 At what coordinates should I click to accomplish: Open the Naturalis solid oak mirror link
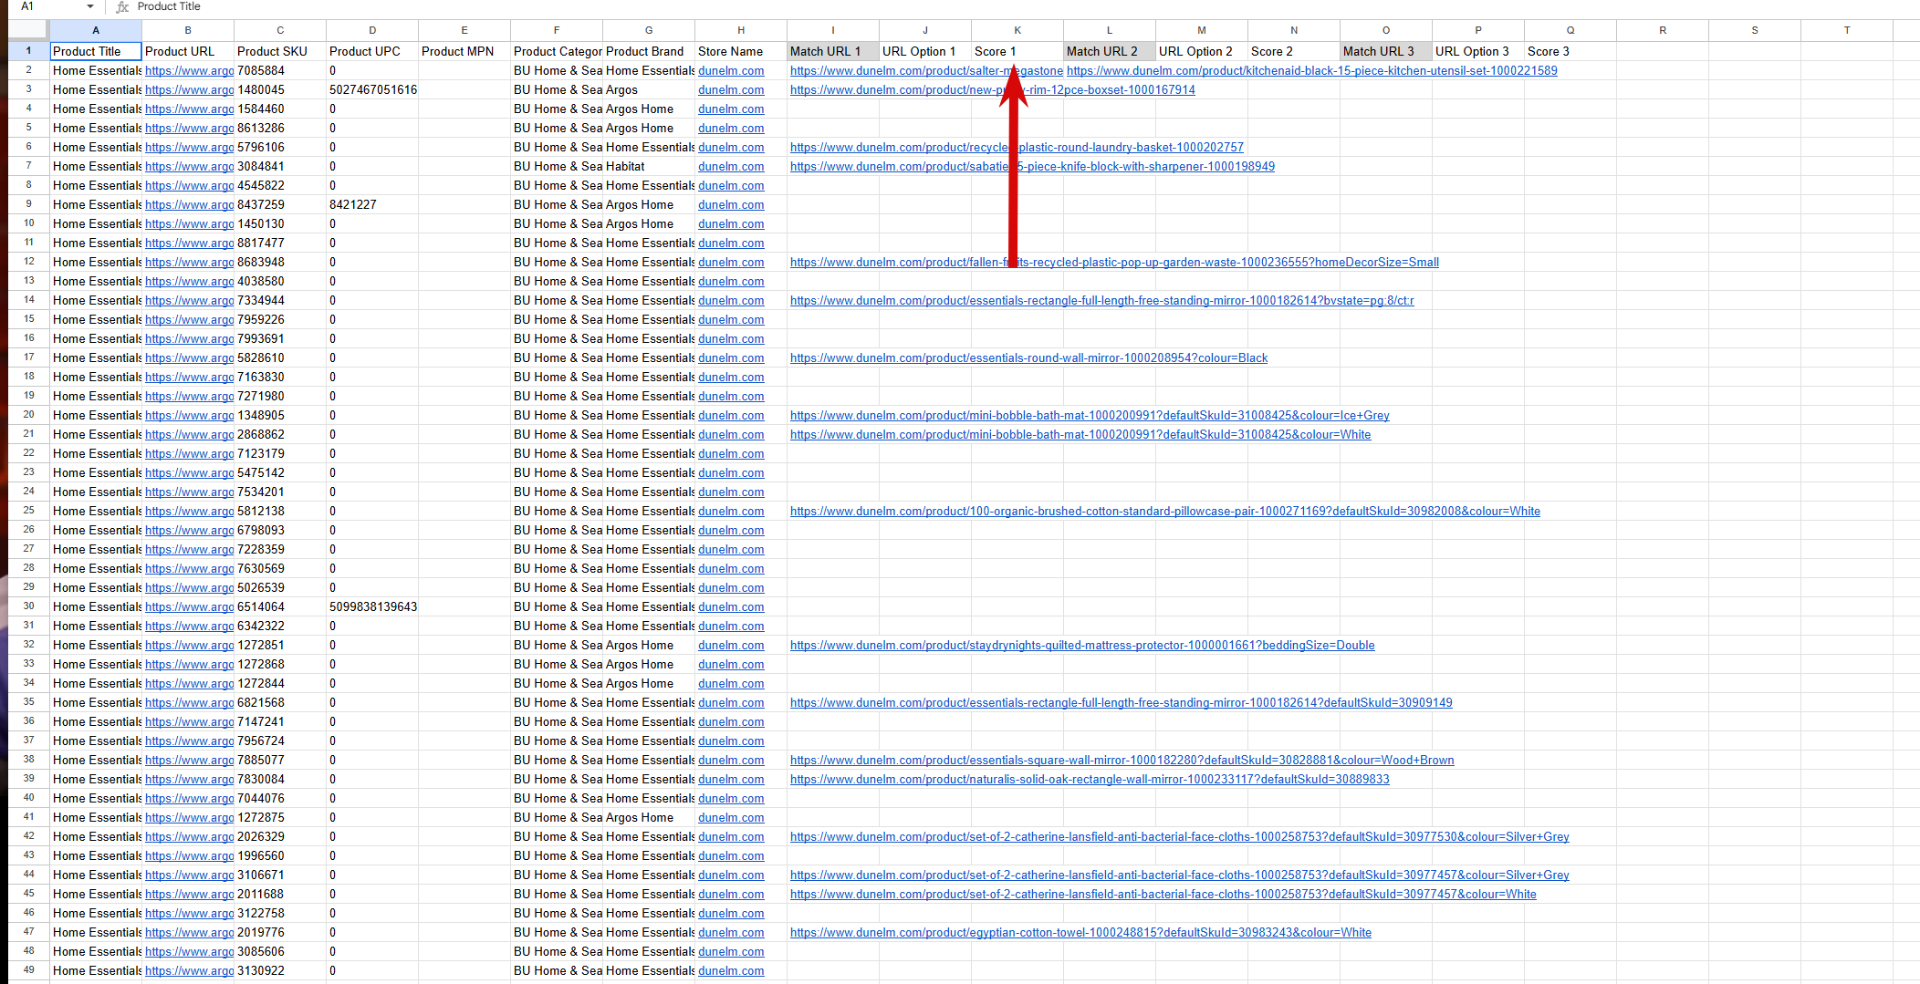1090,779
